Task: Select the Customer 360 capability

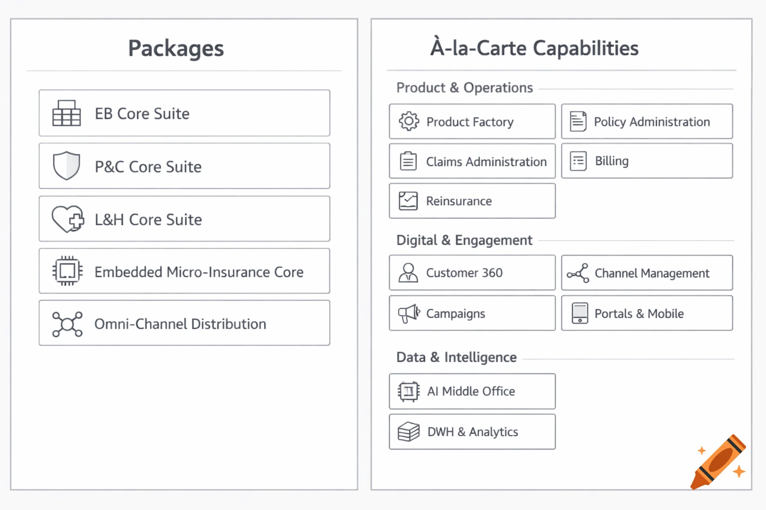Action: [472, 272]
